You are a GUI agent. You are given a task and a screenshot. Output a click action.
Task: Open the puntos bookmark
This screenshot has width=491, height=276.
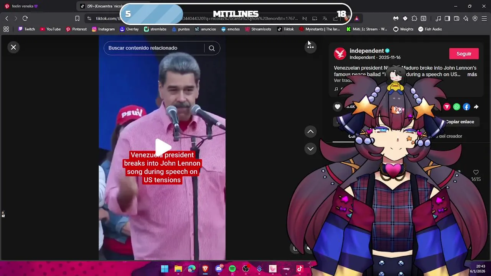(181, 29)
